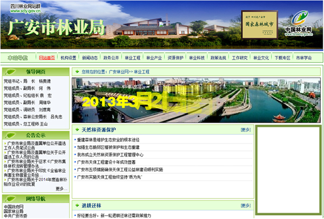Select 林业工程 in the navigation bar
324x219 pixels.
pos(133,58)
